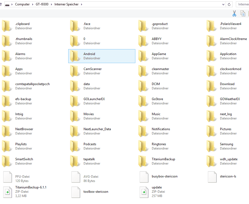Select the folder named 0
249x204 pixels.
[75, 41]
